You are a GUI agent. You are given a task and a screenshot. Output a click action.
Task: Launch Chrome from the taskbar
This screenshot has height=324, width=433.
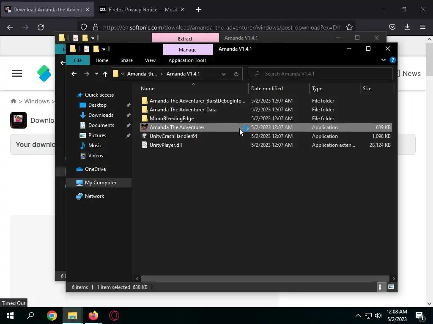coord(52,316)
